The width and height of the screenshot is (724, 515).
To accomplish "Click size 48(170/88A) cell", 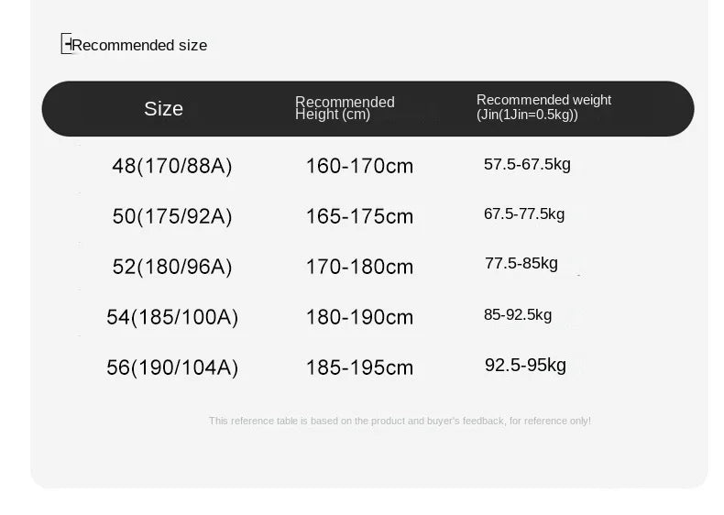I will click(x=171, y=166).
